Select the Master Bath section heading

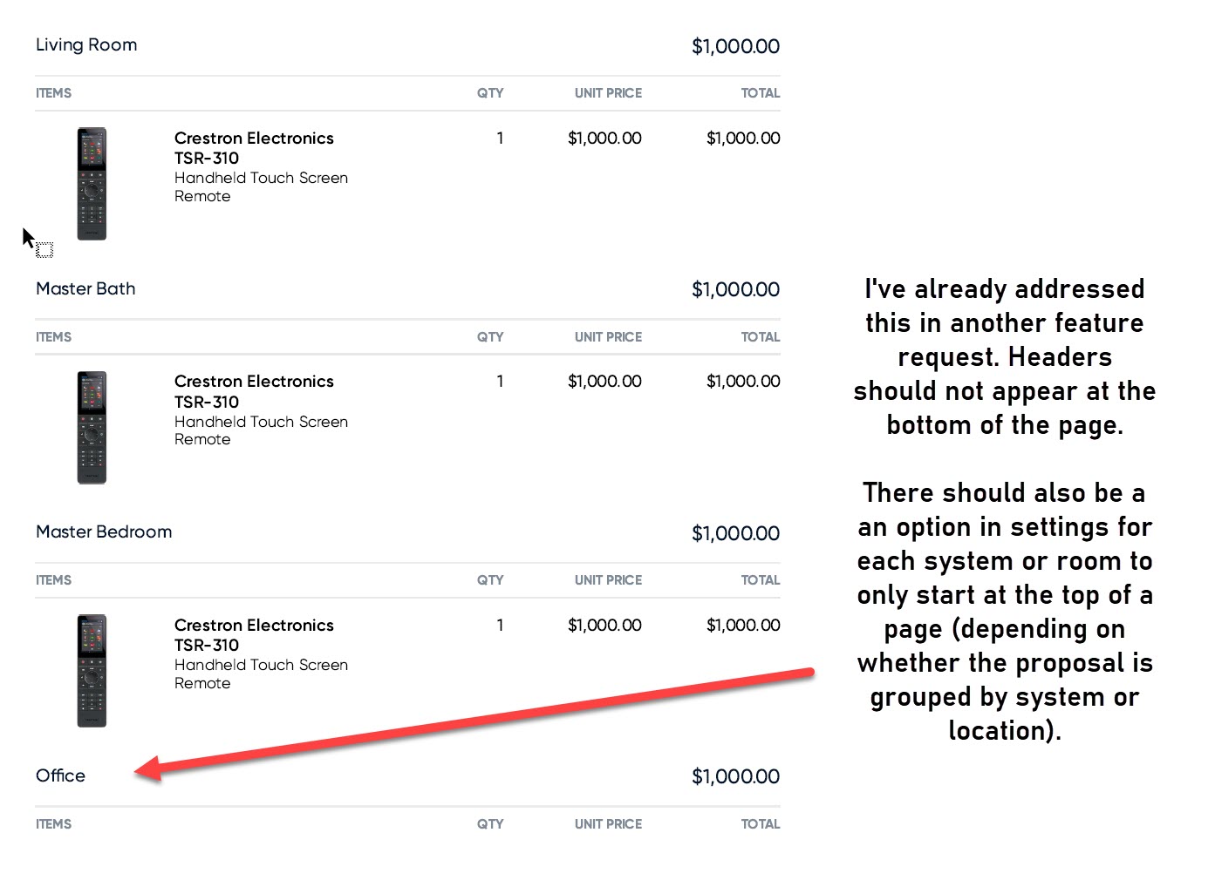[x=85, y=288]
